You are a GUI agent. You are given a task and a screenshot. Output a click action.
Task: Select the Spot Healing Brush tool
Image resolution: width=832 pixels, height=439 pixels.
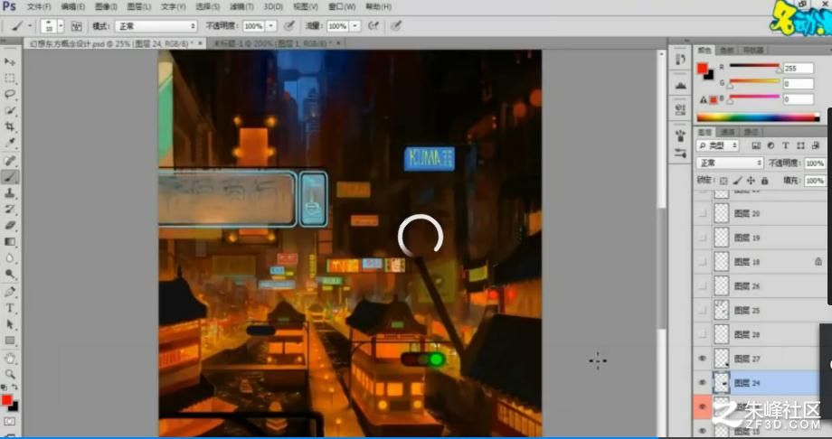click(x=10, y=161)
